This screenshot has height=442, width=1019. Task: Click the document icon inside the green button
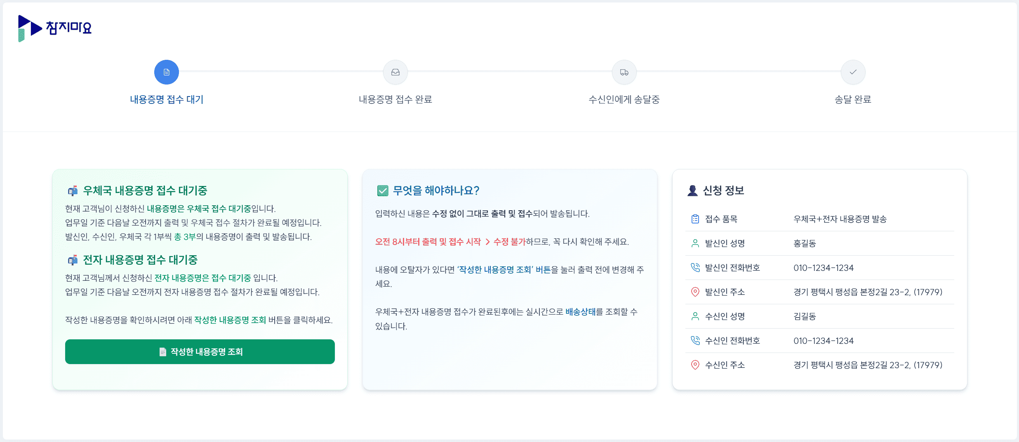[x=162, y=352]
